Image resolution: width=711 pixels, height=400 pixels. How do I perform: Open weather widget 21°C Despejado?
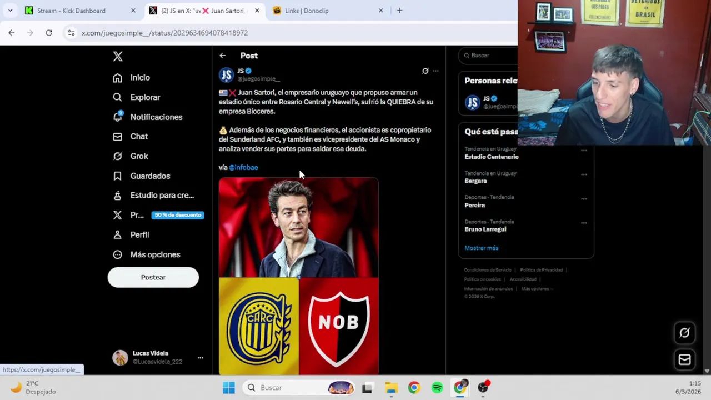coord(34,388)
